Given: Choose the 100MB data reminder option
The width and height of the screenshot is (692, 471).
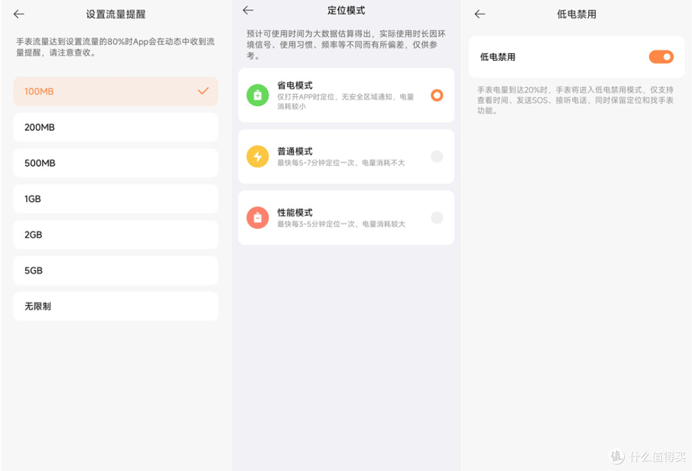Looking at the screenshot, I should click(115, 92).
